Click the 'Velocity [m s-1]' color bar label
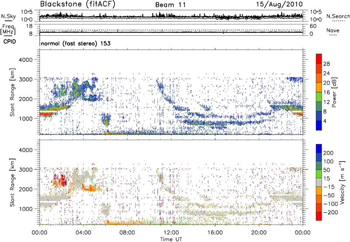The height and width of the screenshot is (242, 350). pyautogui.click(x=342, y=182)
